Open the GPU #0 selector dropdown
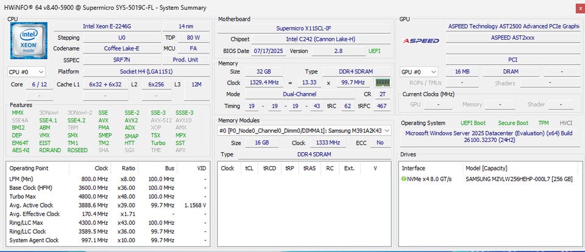This screenshot has height=252, width=585. coord(419,72)
